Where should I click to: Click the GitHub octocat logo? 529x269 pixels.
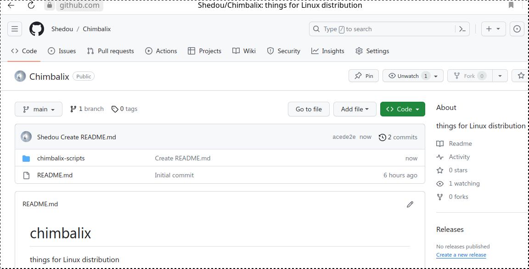click(x=37, y=29)
